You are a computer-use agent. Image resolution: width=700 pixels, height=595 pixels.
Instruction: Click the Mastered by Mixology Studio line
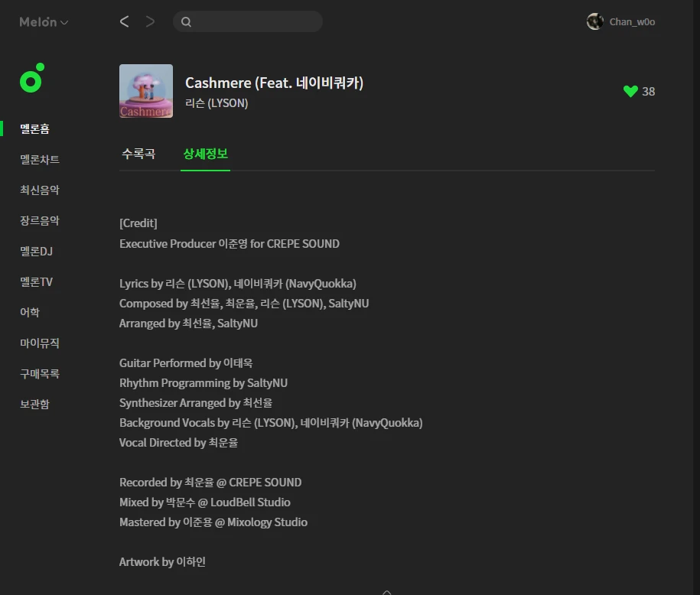point(213,522)
